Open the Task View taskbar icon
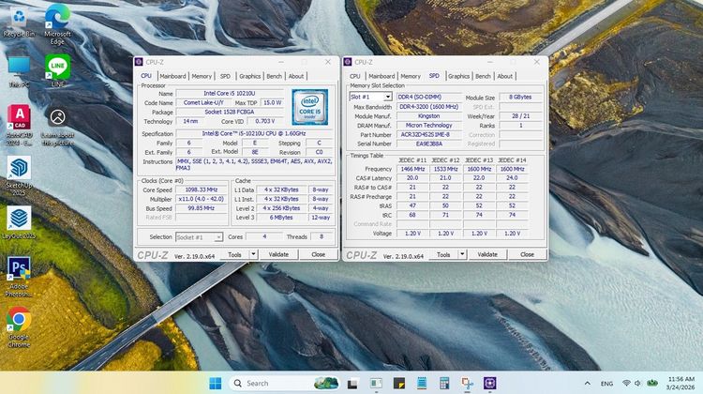Viewport: 703px width, 394px height. point(352,384)
